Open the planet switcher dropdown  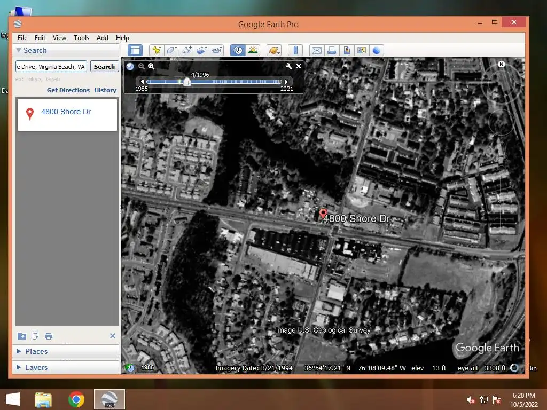274,50
